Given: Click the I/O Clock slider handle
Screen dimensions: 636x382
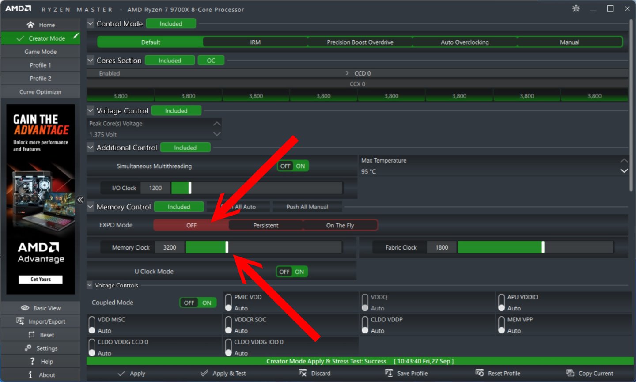Looking at the screenshot, I should coord(190,188).
